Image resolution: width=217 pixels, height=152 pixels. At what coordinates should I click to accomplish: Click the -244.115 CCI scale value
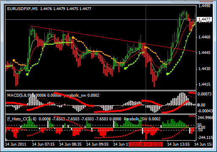tap(205, 137)
